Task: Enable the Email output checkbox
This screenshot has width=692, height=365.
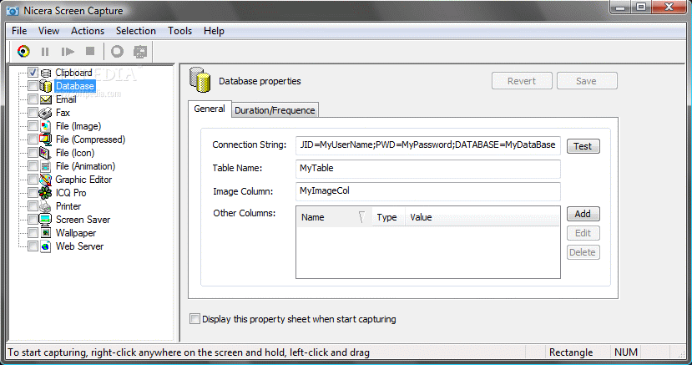Action: (x=33, y=99)
